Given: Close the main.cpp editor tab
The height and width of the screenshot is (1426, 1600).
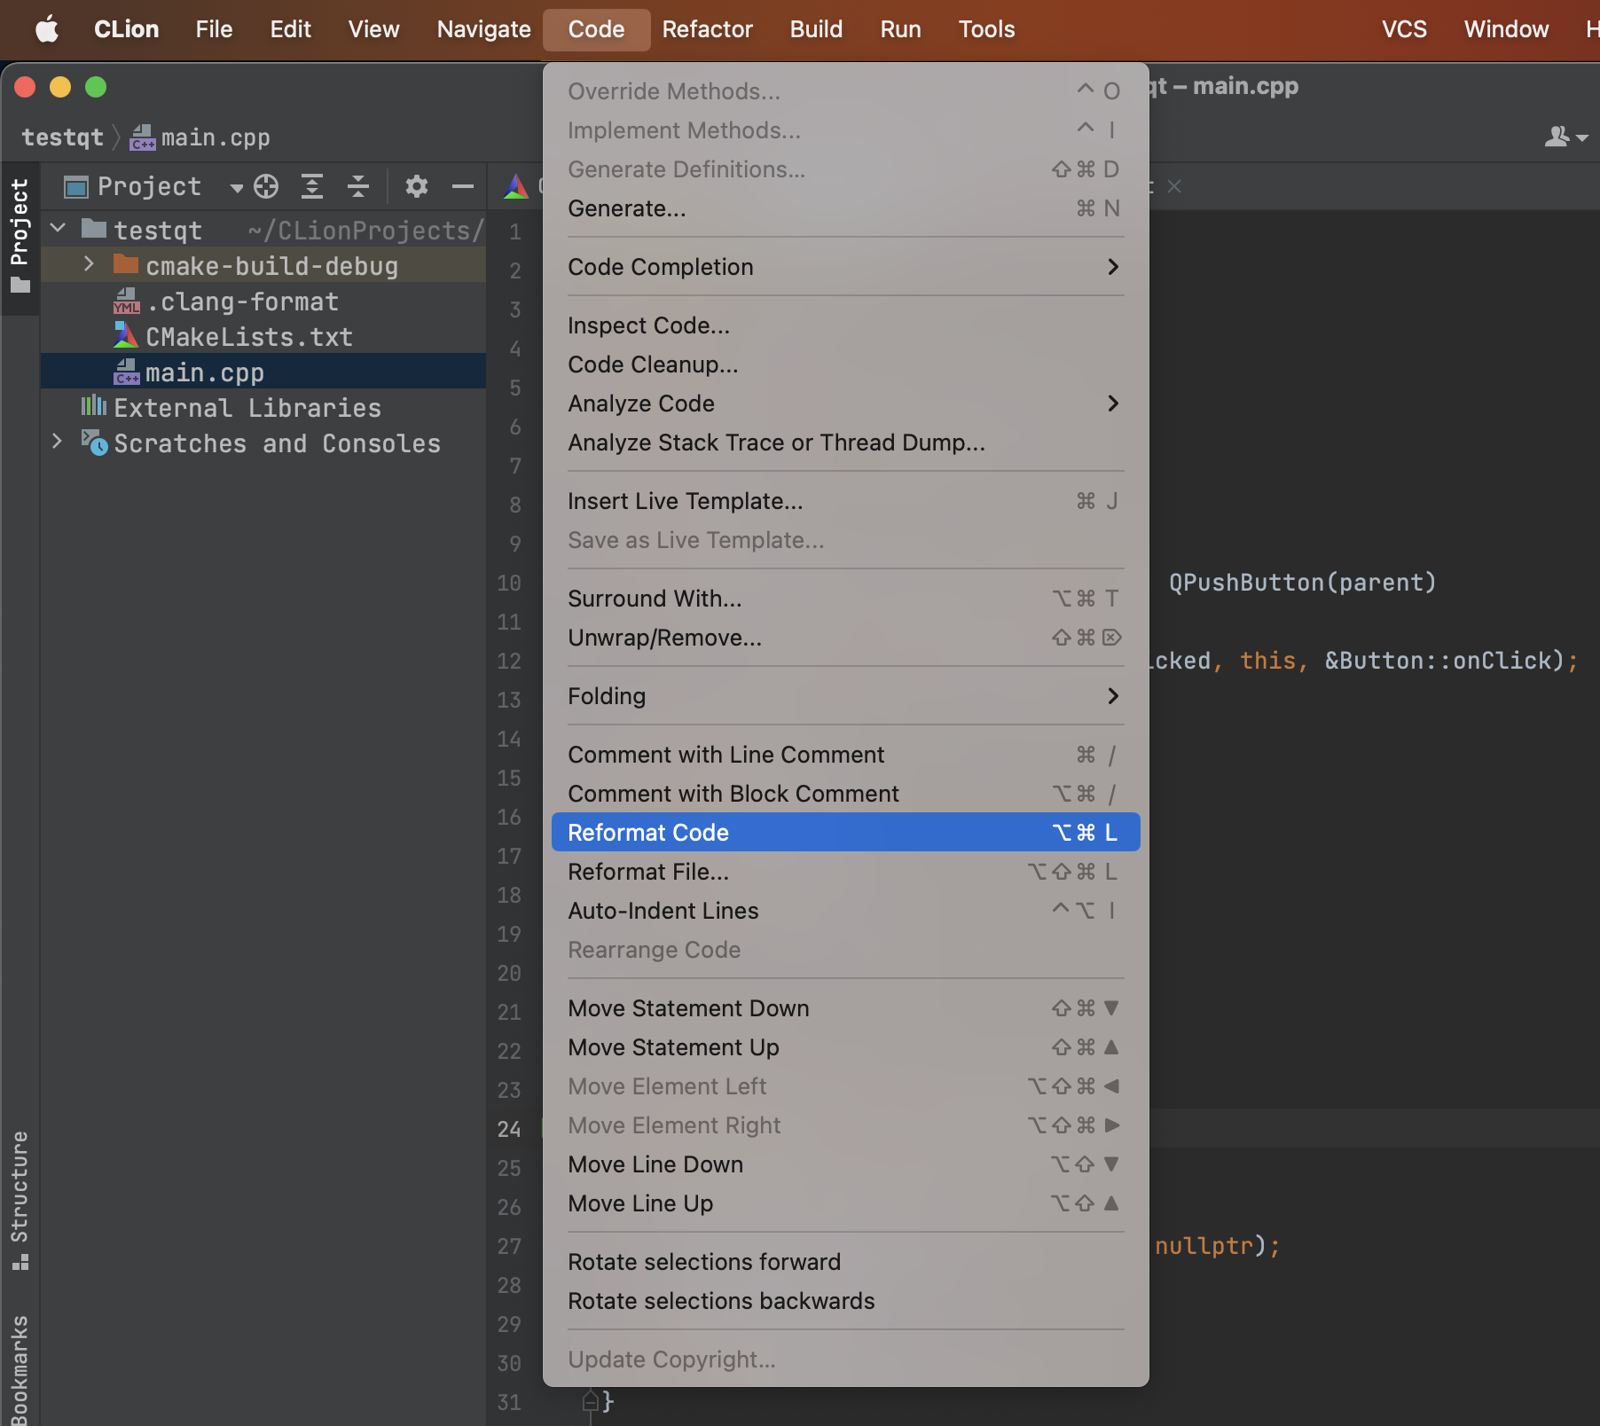Looking at the screenshot, I should [x=1175, y=186].
